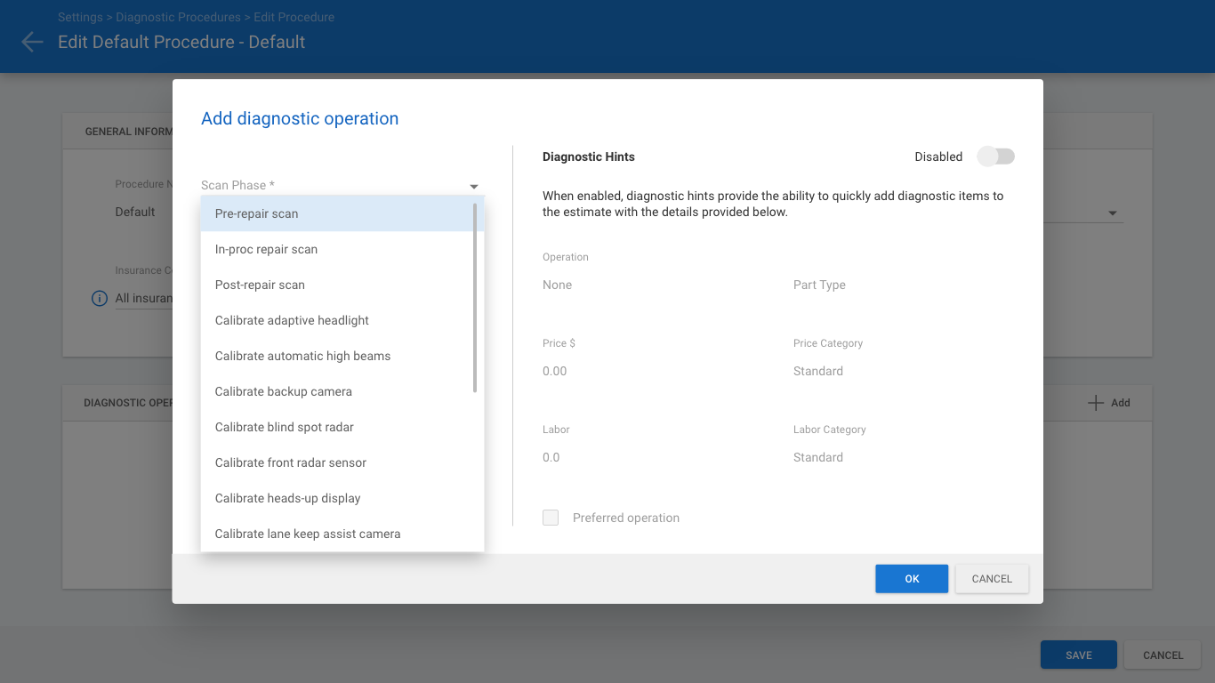Pick Calibrate lane keep assist camera
This screenshot has width=1215, height=683.
[342, 534]
